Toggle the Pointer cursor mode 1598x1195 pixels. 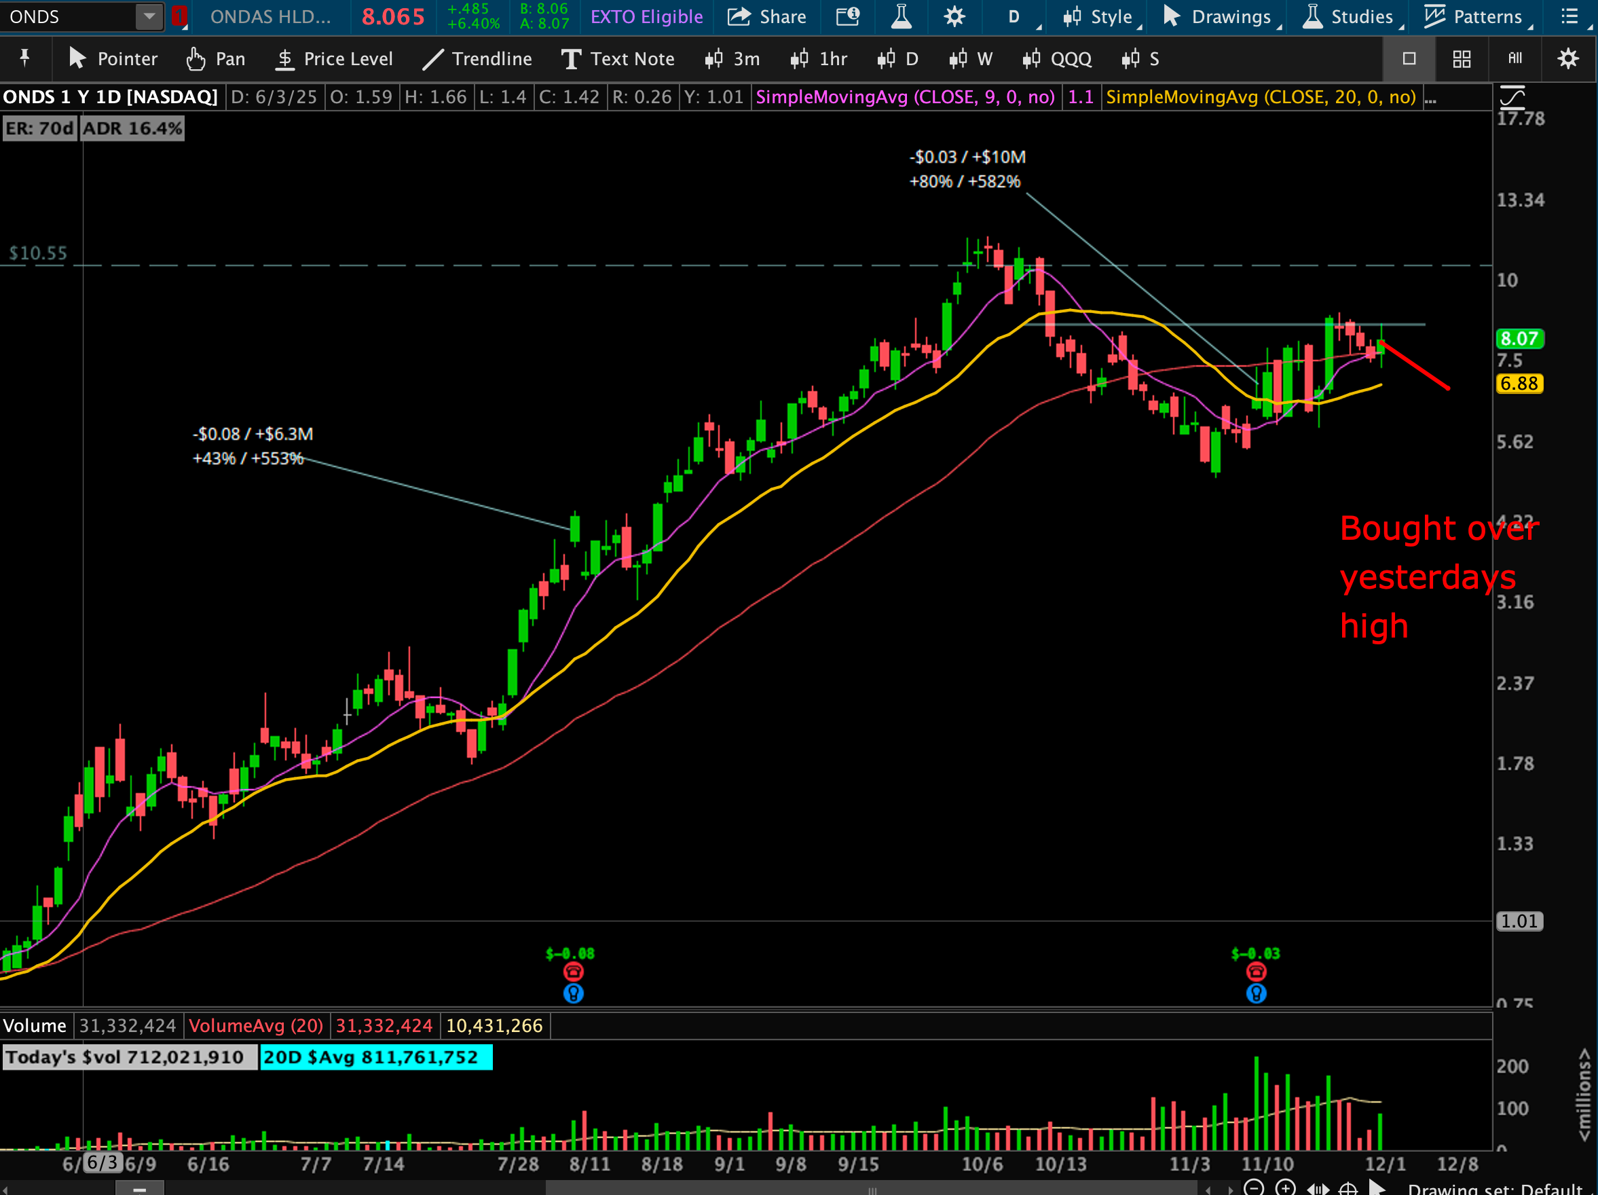click(x=113, y=59)
